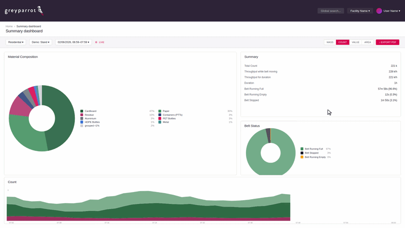Toggle Metal legend label
Viewport: 405px width, 228px height.
(166, 122)
